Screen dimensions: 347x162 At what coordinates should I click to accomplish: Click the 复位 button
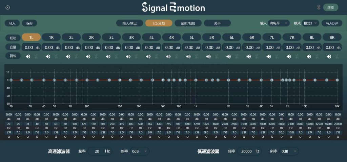tap(13, 56)
